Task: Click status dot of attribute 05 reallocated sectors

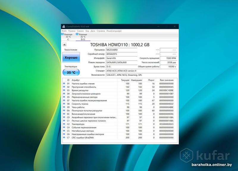Action: 64,97
